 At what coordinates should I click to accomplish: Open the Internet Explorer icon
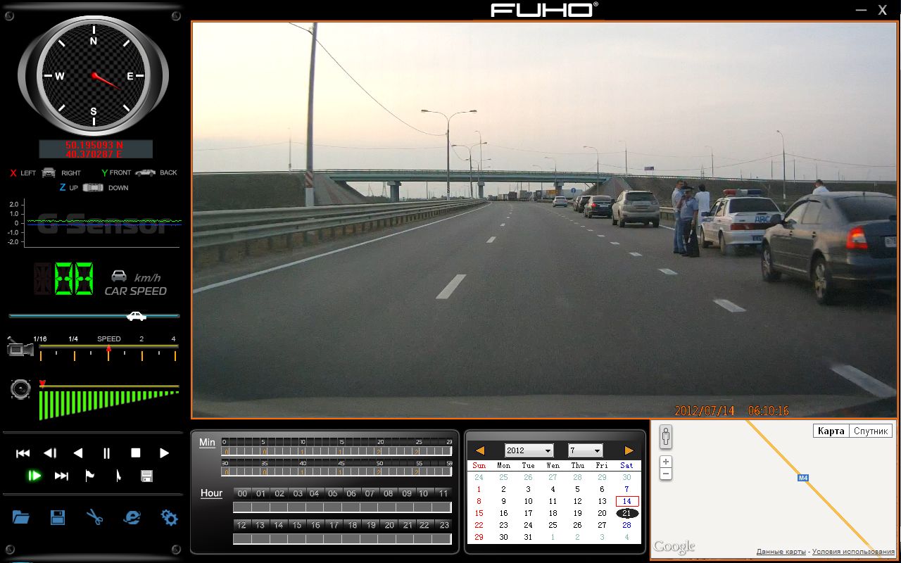point(132,518)
